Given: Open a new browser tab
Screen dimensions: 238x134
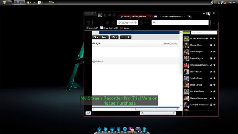Looking at the screenshot, I should click(189, 16).
